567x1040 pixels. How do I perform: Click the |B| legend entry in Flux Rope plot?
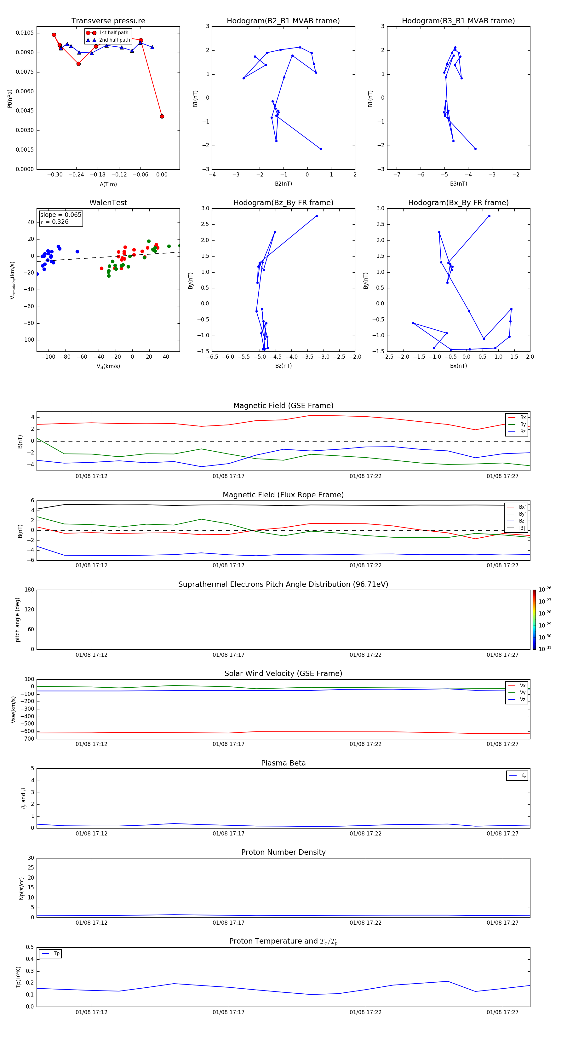(x=517, y=529)
